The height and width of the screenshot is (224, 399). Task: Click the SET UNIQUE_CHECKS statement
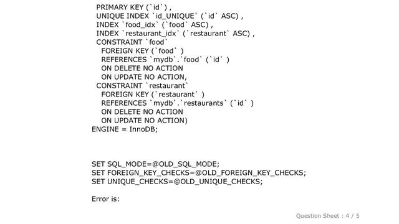177,182
